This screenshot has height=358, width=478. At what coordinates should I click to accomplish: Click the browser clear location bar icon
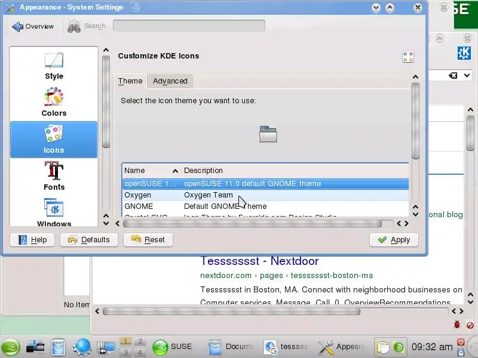453,76
